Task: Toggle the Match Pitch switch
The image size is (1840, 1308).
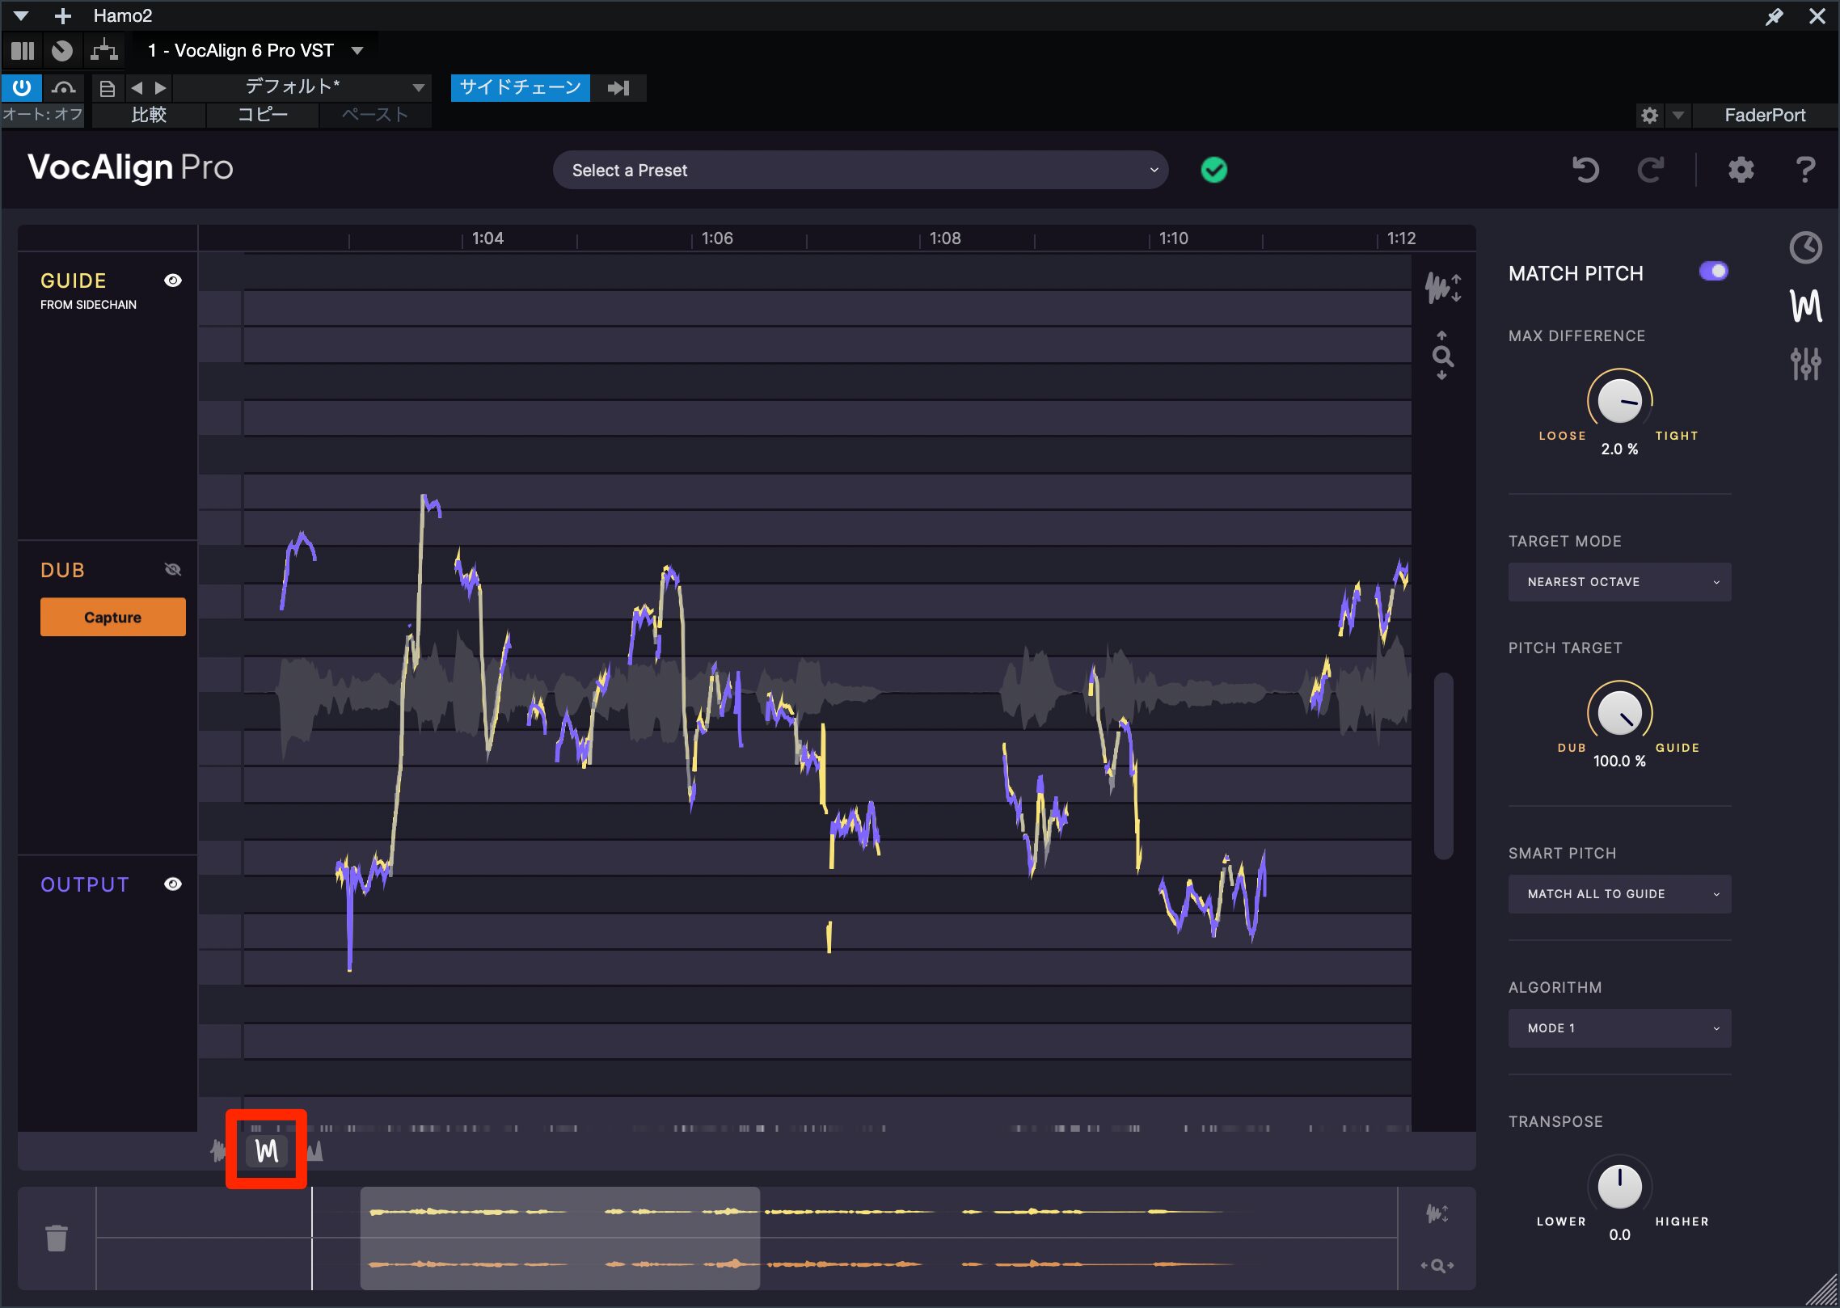Action: click(1713, 272)
